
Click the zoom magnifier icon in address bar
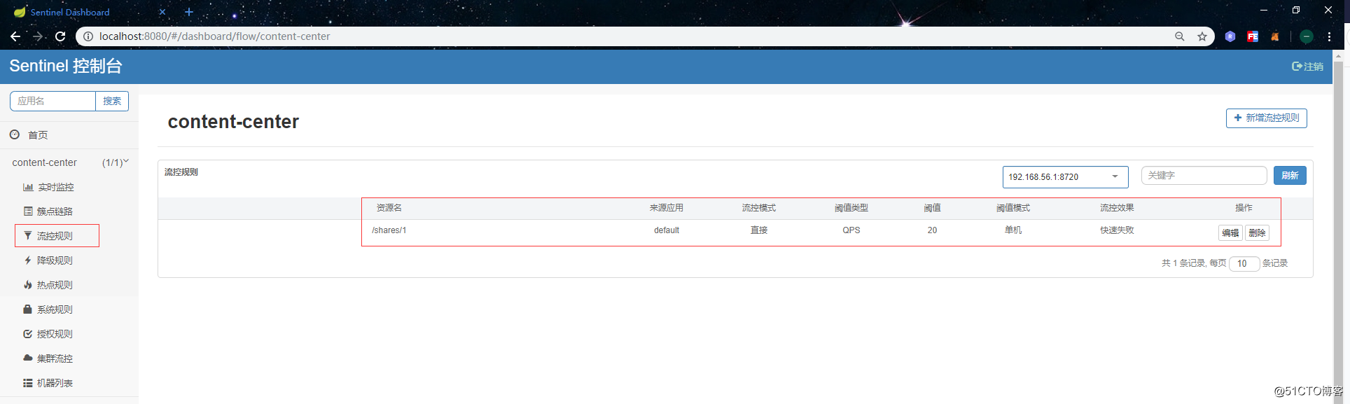pos(1180,36)
